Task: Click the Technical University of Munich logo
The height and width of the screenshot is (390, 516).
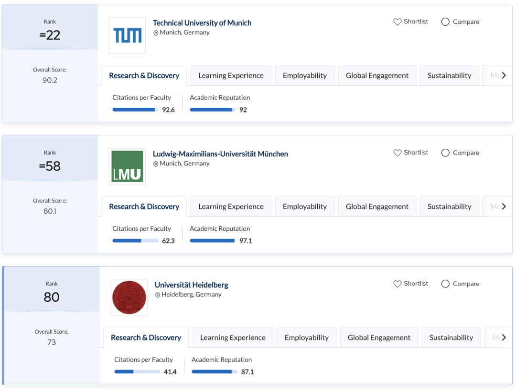Action: point(127,35)
